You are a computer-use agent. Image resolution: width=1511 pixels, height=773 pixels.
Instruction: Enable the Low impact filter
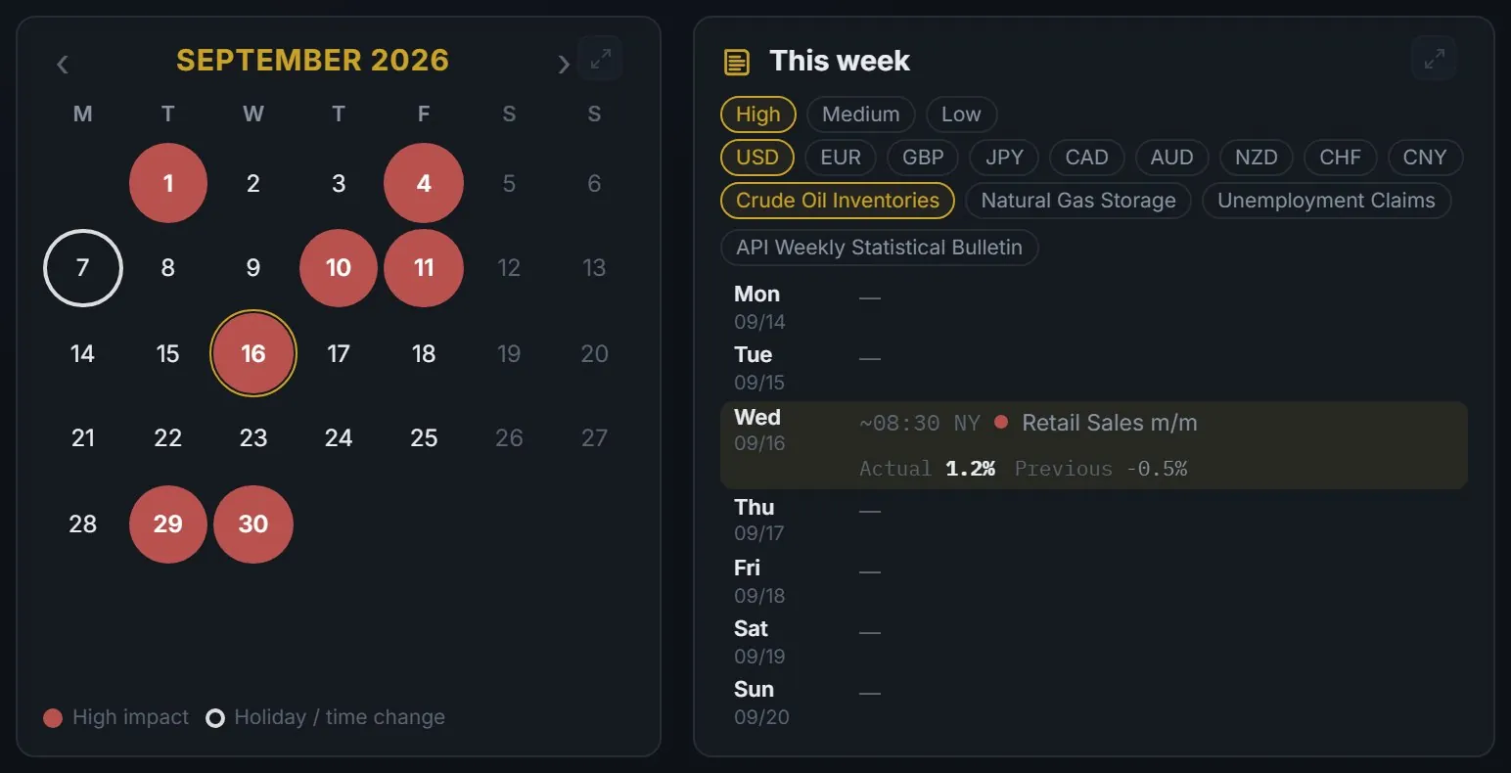961,114
